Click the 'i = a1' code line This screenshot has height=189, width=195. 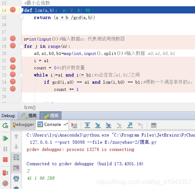[41, 61]
